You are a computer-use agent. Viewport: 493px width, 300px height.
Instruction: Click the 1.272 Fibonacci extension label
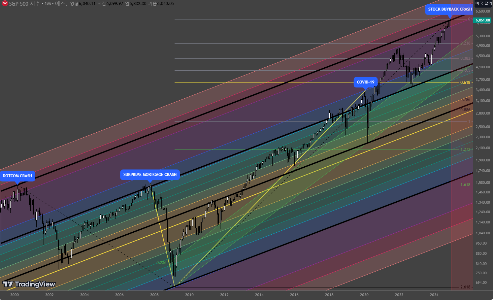(x=465, y=150)
